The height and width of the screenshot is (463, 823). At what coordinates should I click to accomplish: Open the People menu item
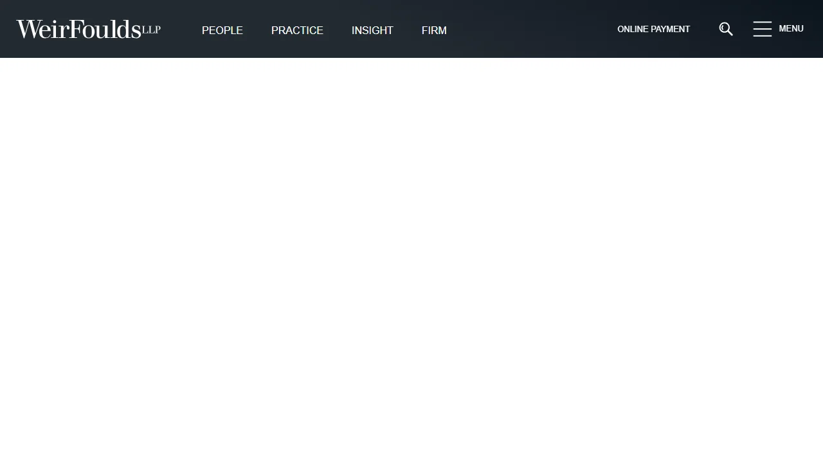click(x=222, y=30)
